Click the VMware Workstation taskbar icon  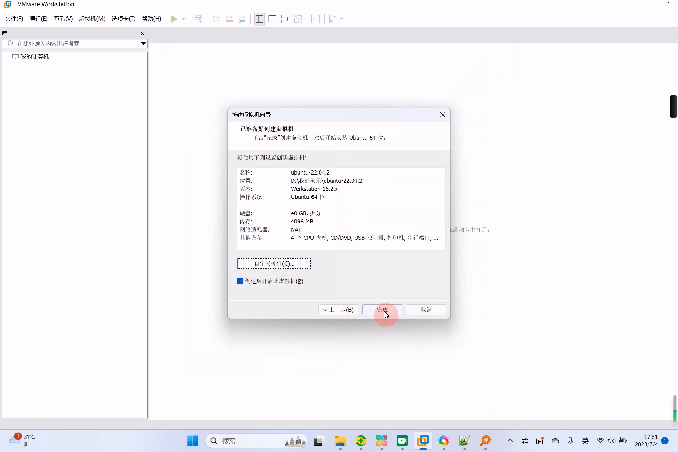tap(423, 441)
